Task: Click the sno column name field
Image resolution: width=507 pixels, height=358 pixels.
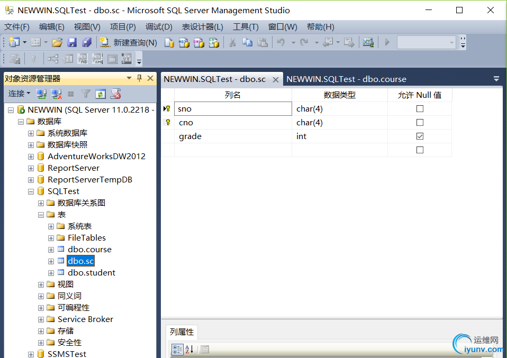Action: click(x=233, y=109)
